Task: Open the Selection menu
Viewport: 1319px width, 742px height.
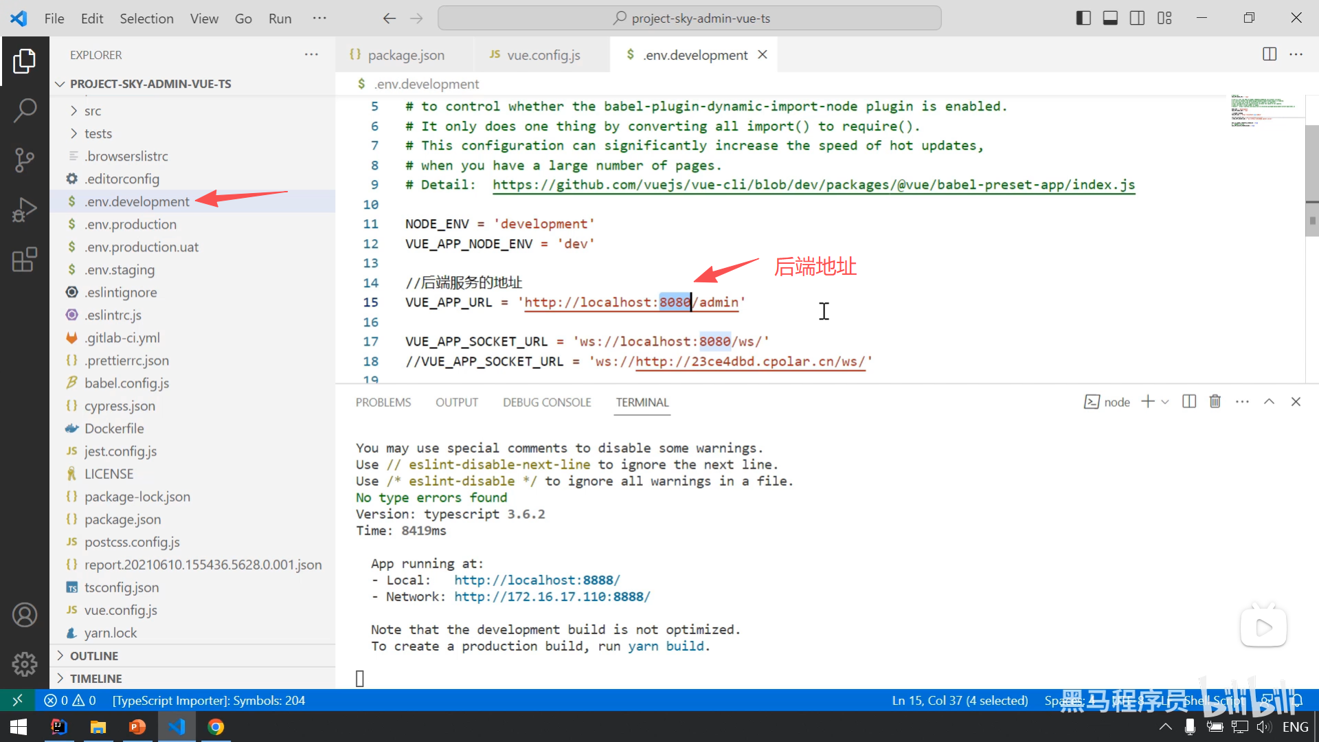Action: (146, 19)
